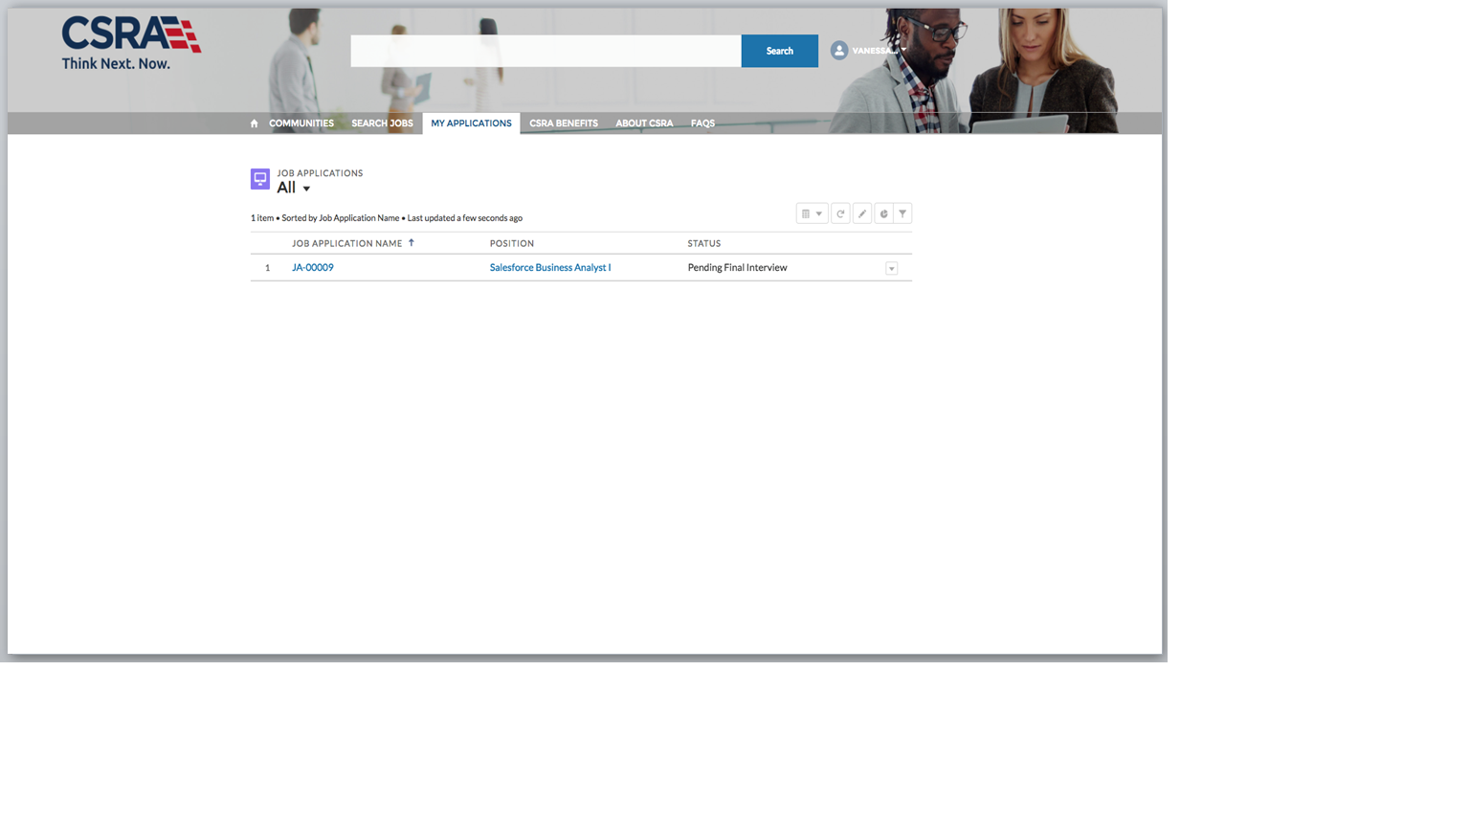Open inline edit with the pencil icon
Image resolution: width=1470 pixels, height=827 pixels.
pos(862,212)
